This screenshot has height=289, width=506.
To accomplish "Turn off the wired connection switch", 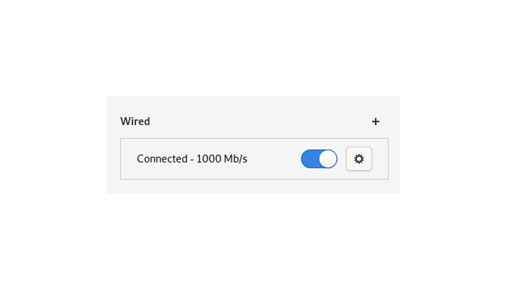I will (x=319, y=159).
